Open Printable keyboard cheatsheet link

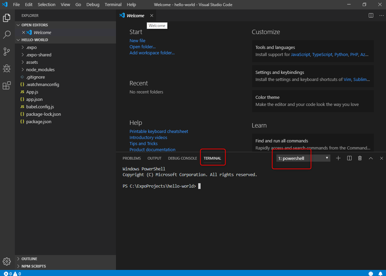159,131
